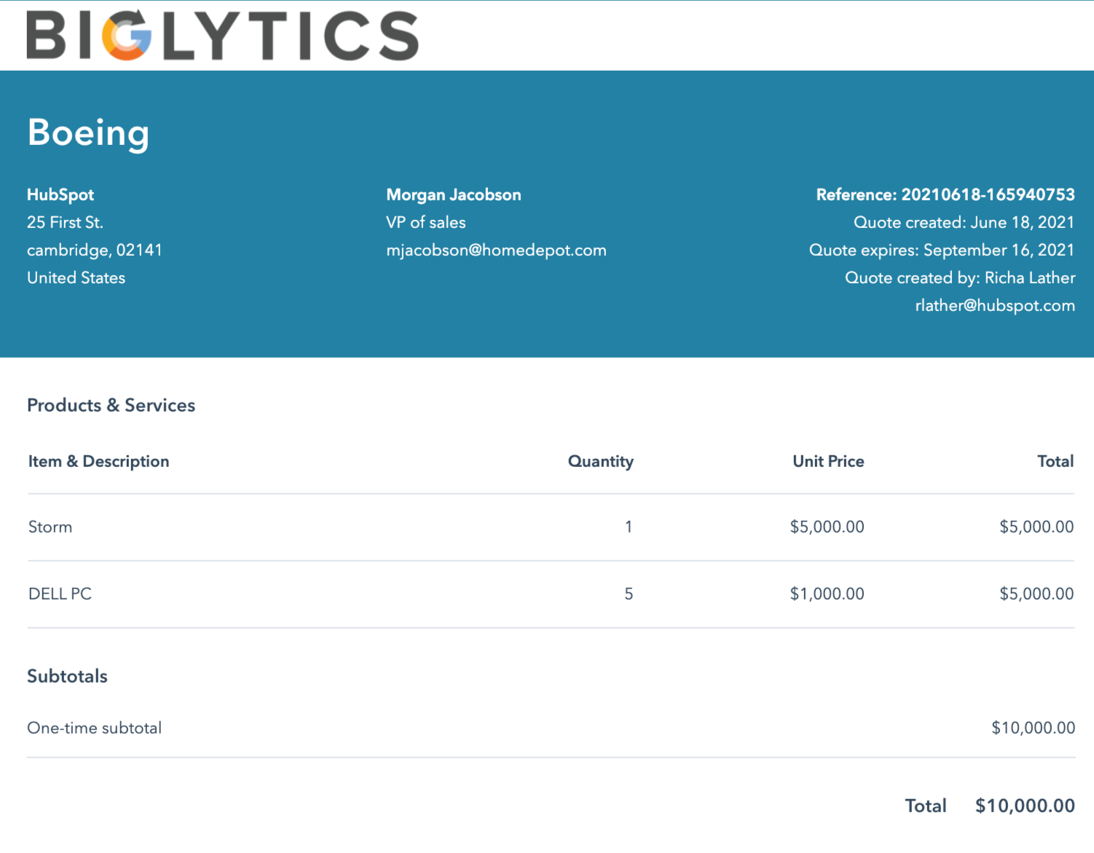The height and width of the screenshot is (853, 1094).
Task: Click the Quantity column header
Action: pyautogui.click(x=601, y=461)
